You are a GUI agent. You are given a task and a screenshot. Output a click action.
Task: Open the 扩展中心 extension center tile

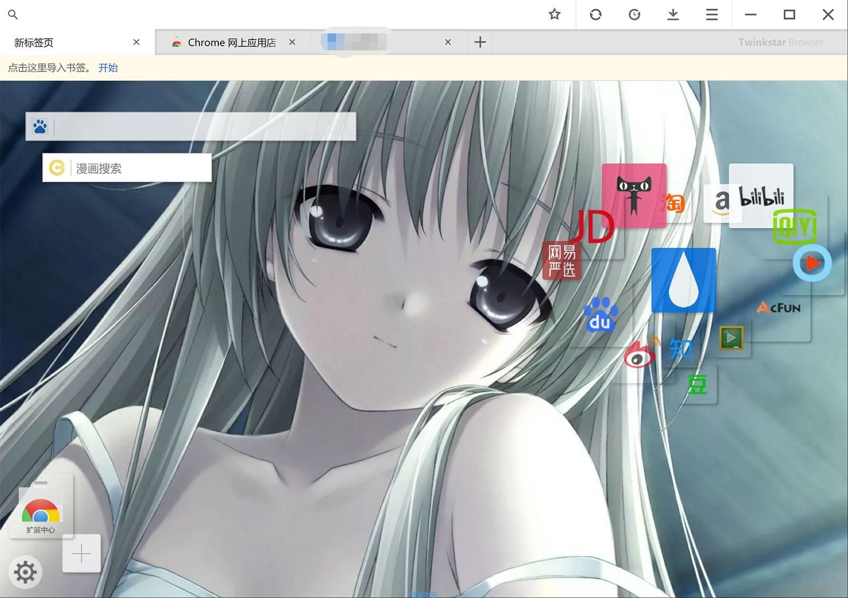(41, 506)
